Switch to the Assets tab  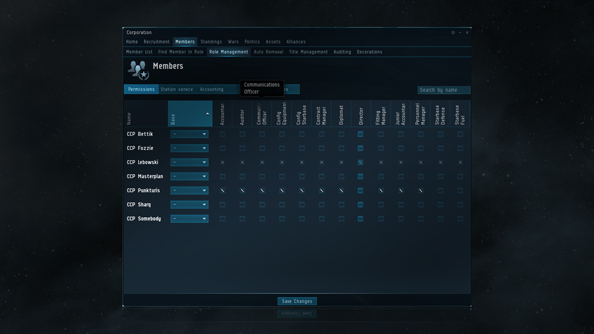point(273,42)
